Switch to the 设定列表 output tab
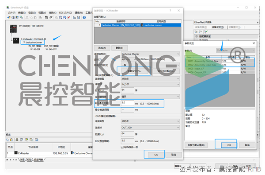265x175 pixels. click(38, 160)
